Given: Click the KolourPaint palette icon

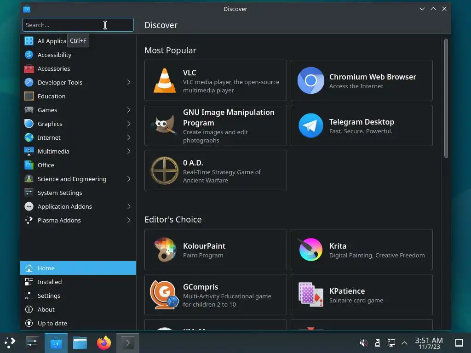Looking at the screenshot, I should (165, 250).
